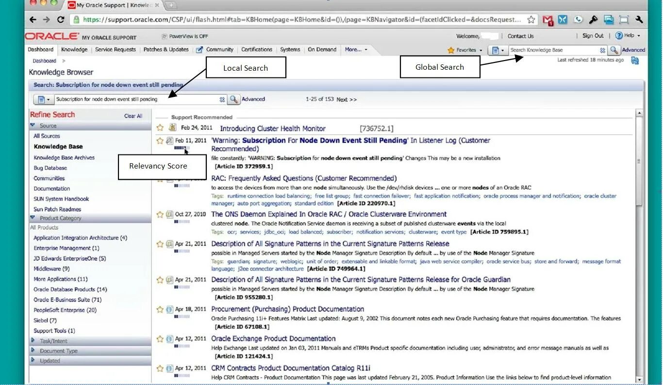This screenshot has width=663, height=385.
Task: Open the browser wrench settings menu
Action: (x=639, y=20)
